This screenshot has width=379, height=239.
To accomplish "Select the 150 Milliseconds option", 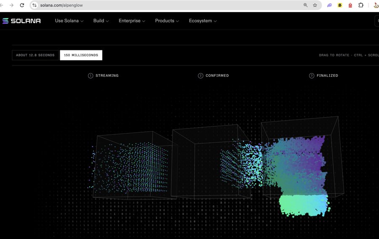I will coord(81,55).
